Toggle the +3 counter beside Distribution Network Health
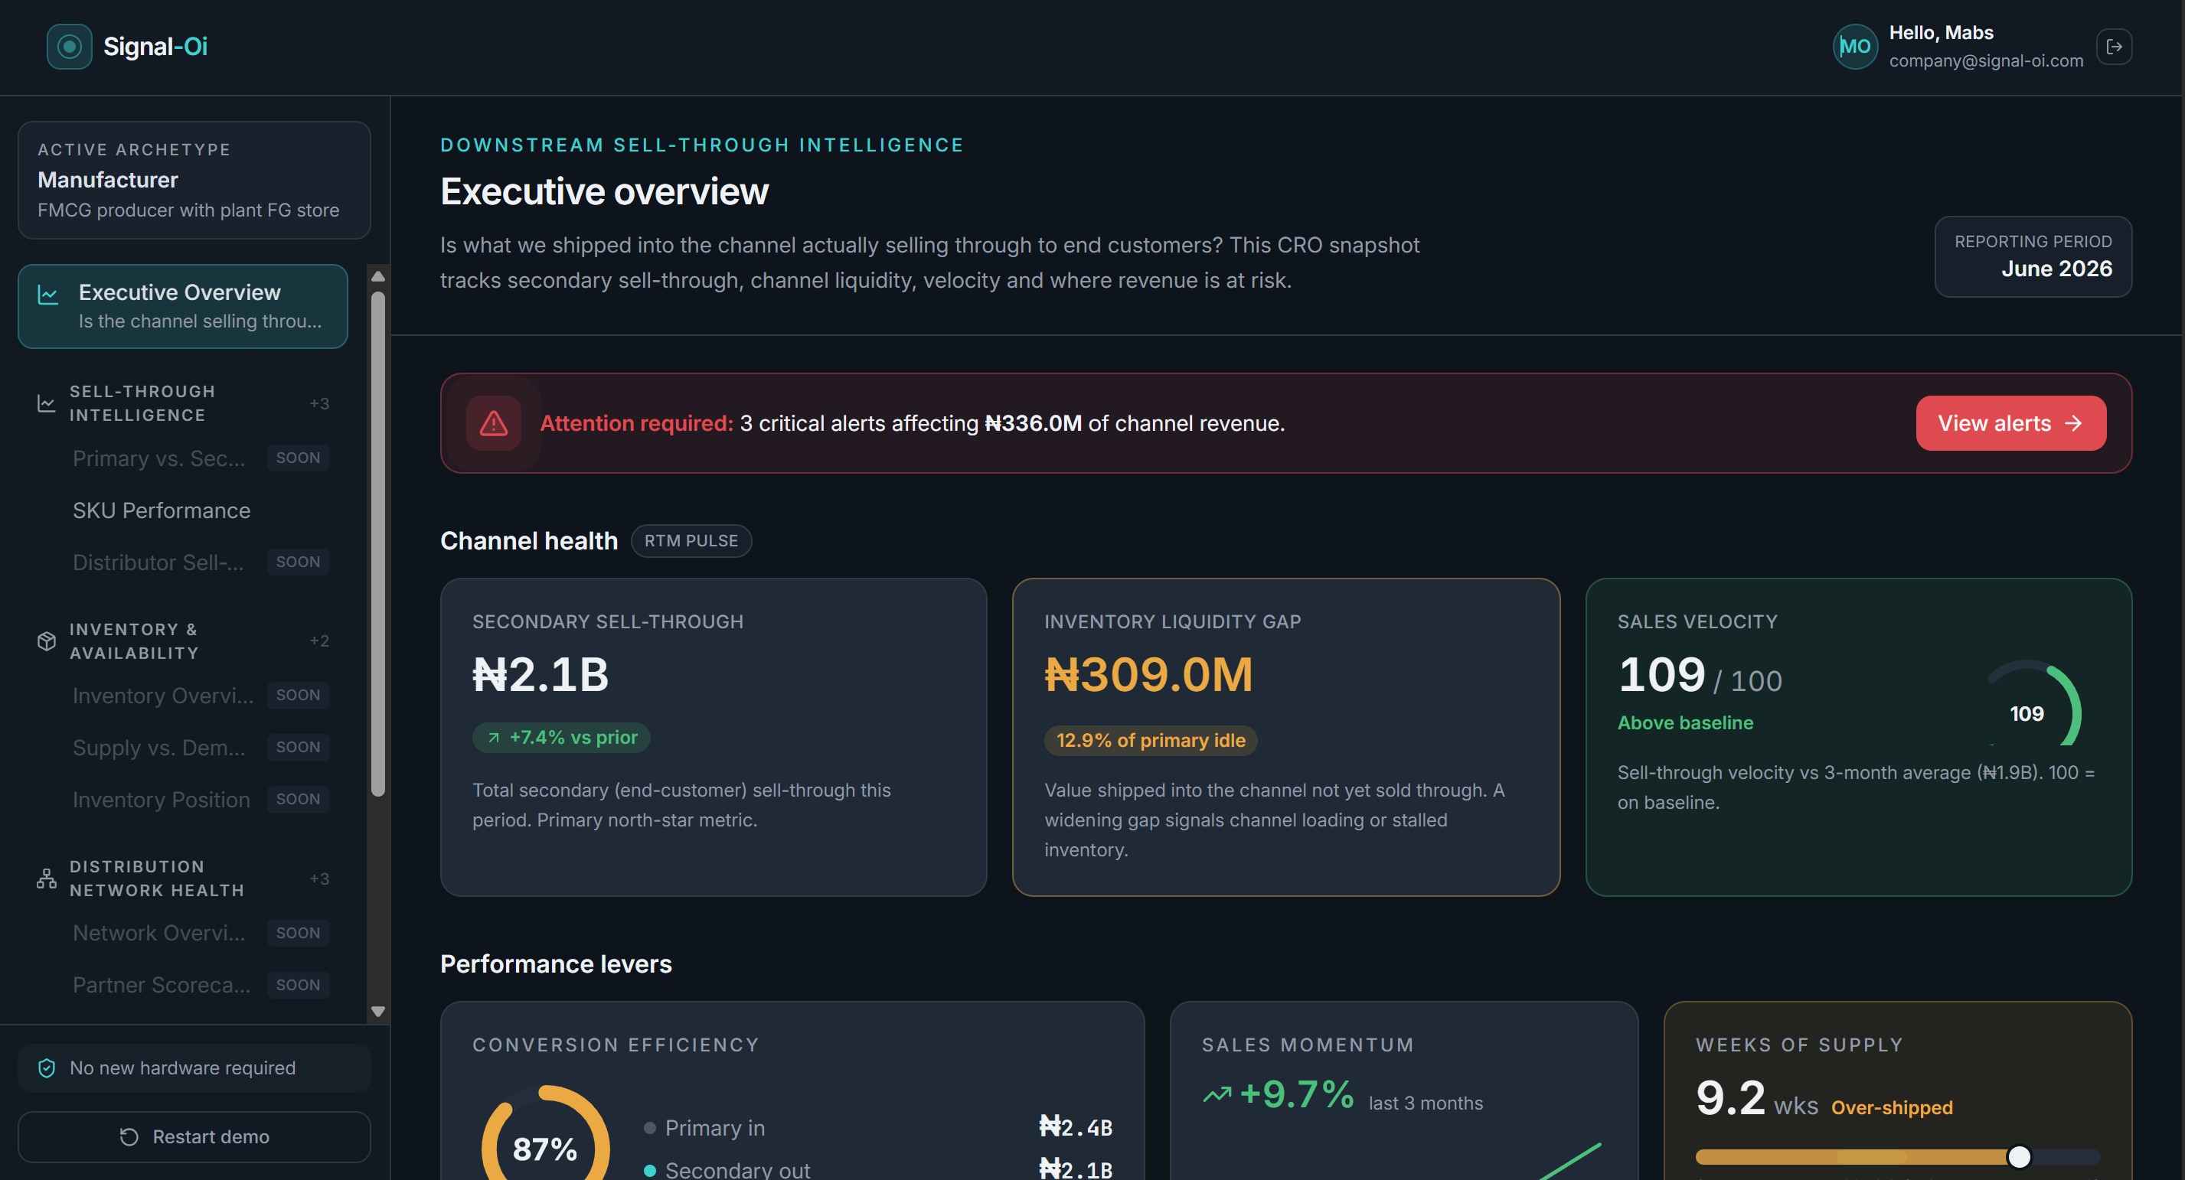This screenshot has width=2185, height=1180. point(319,878)
